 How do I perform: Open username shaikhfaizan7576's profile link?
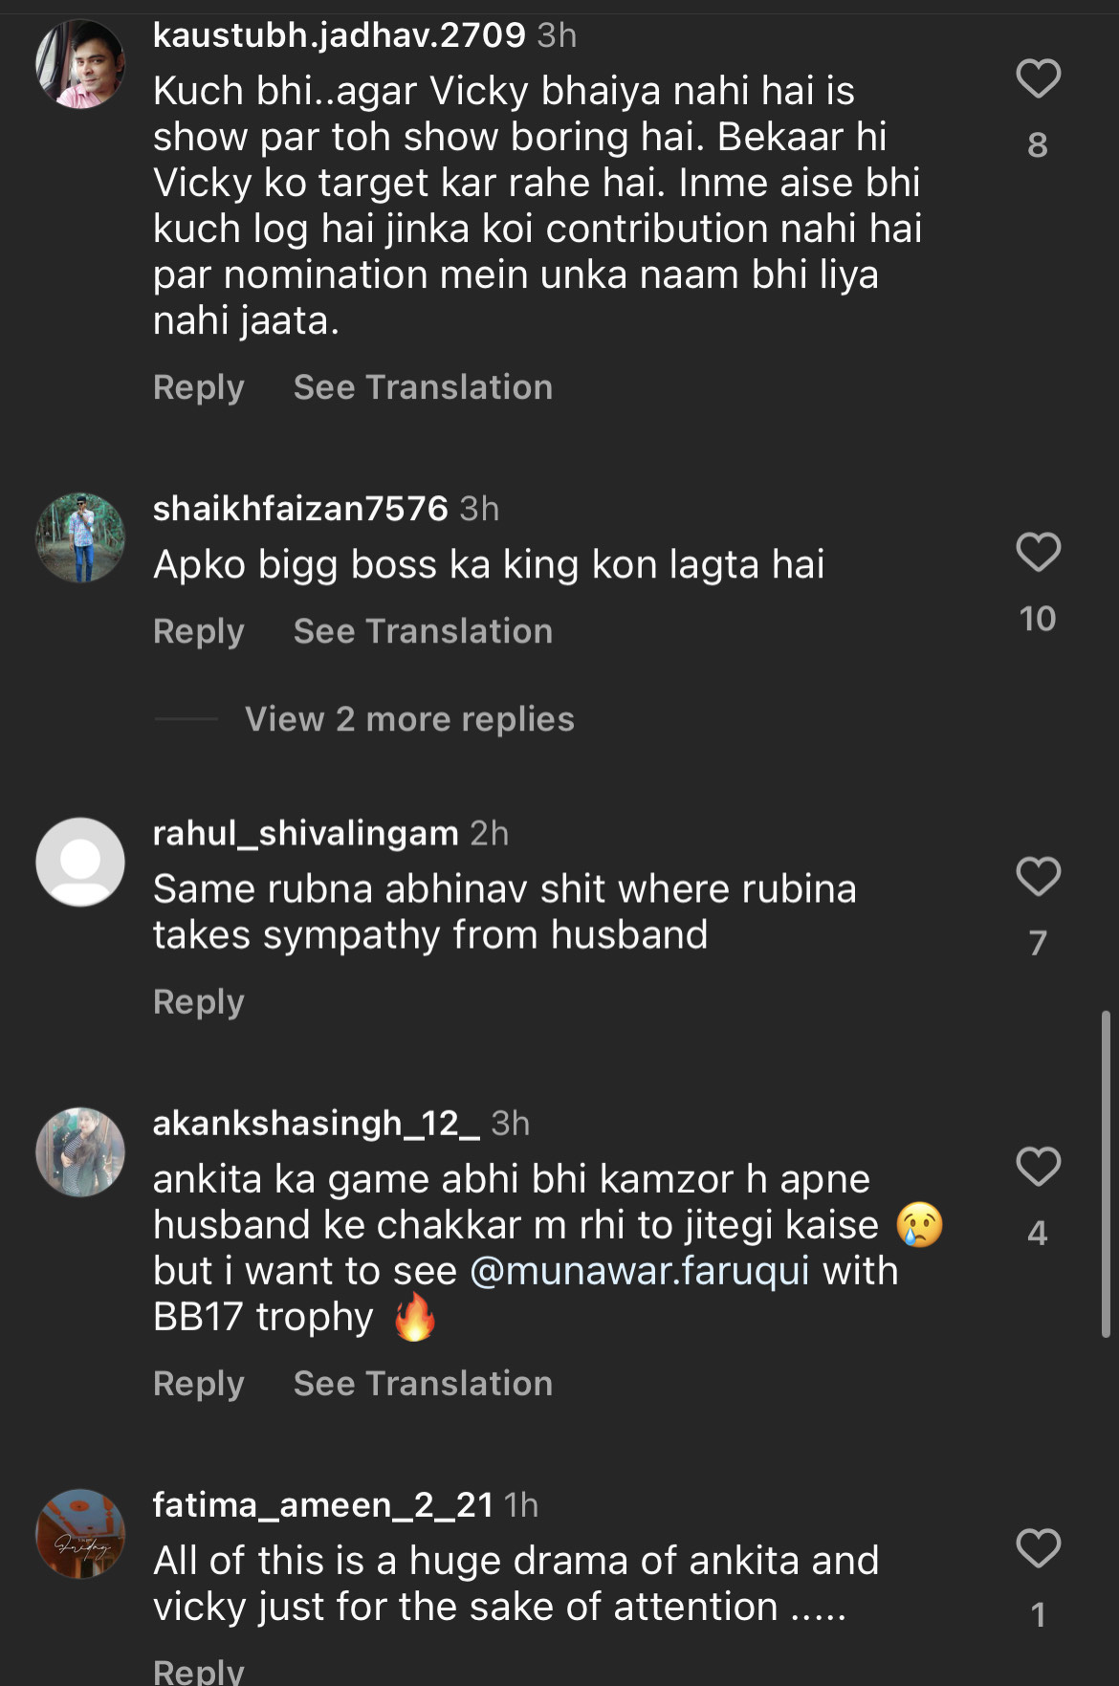(300, 509)
